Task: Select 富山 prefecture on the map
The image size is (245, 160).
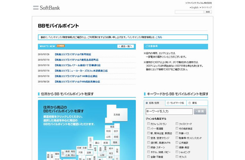Action: (x=97, y=143)
